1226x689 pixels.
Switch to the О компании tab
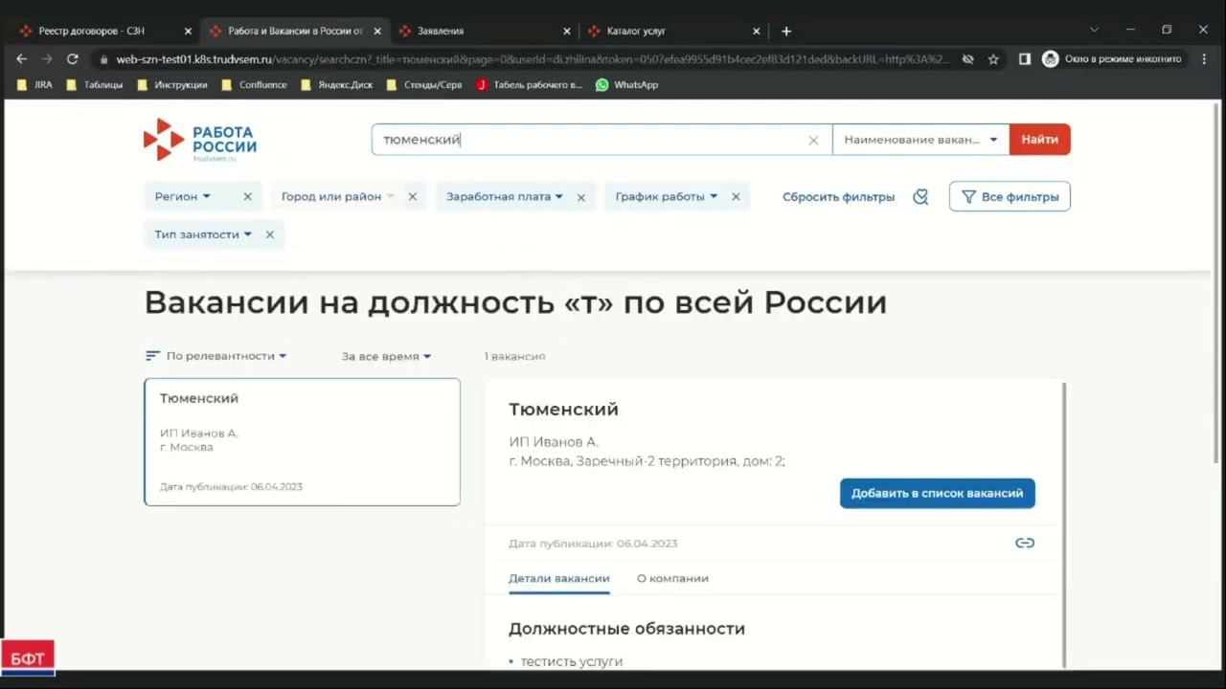(x=672, y=578)
